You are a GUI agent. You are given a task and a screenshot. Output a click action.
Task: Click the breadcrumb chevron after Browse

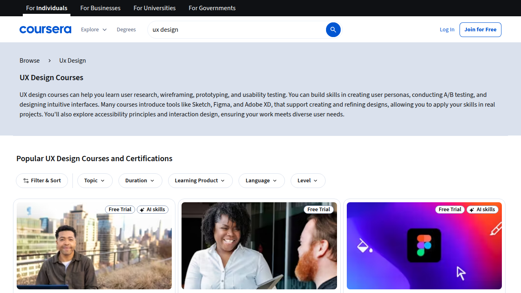pos(49,60)
